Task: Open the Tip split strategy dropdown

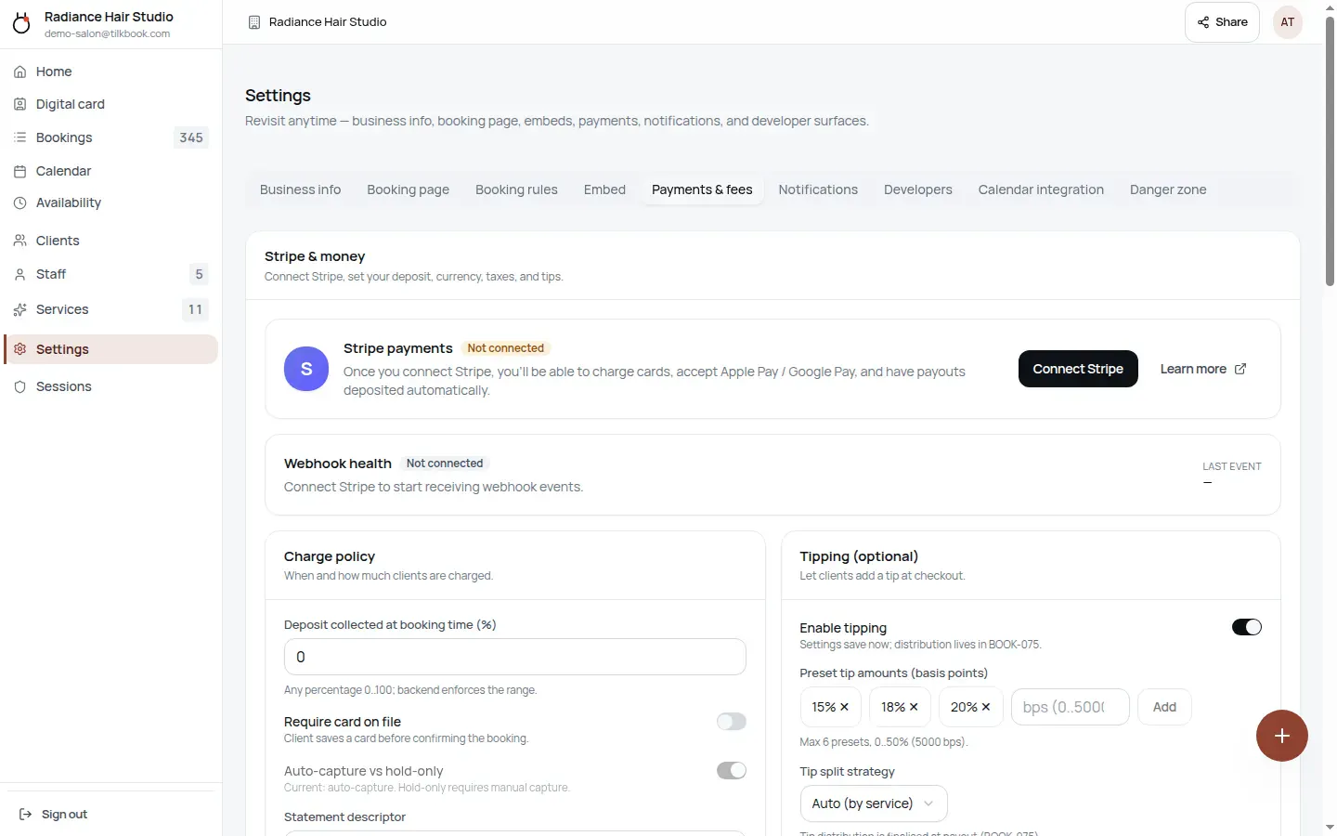Action: (x=874, y=803)
